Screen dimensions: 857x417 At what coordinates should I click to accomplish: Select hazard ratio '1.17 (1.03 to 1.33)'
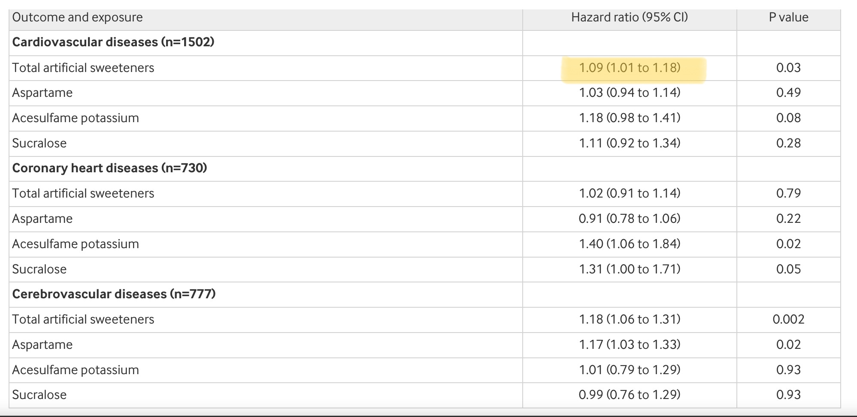pos(630,345)
